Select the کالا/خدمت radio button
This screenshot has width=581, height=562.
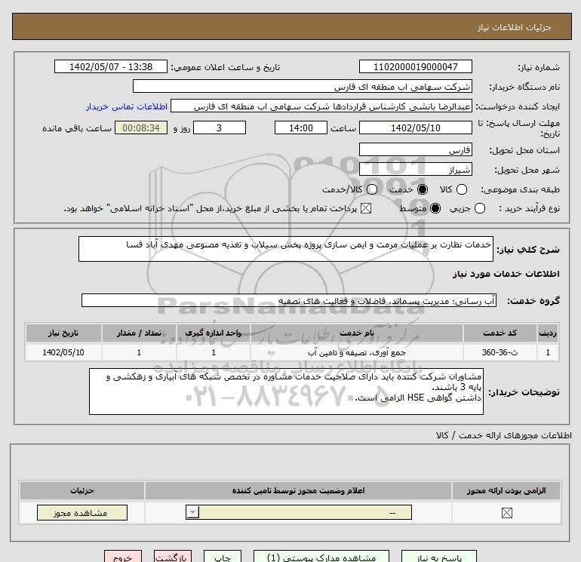tap(372, 189)
